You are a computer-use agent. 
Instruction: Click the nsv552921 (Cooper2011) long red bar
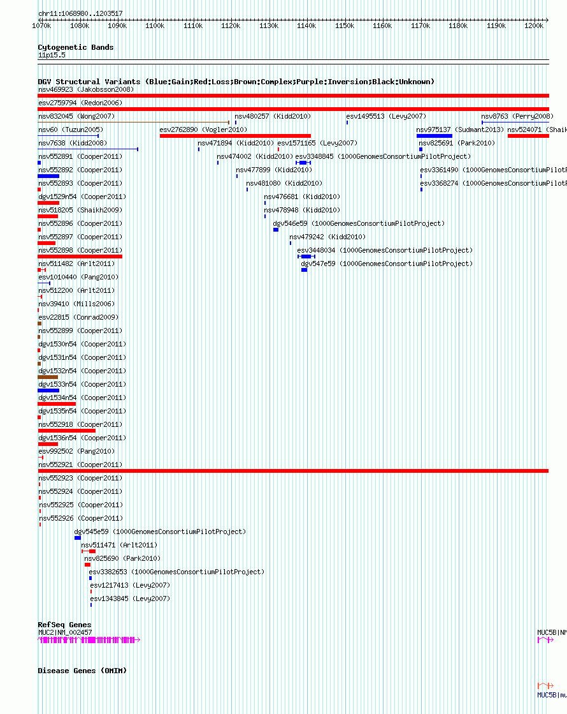click(293, 472)
